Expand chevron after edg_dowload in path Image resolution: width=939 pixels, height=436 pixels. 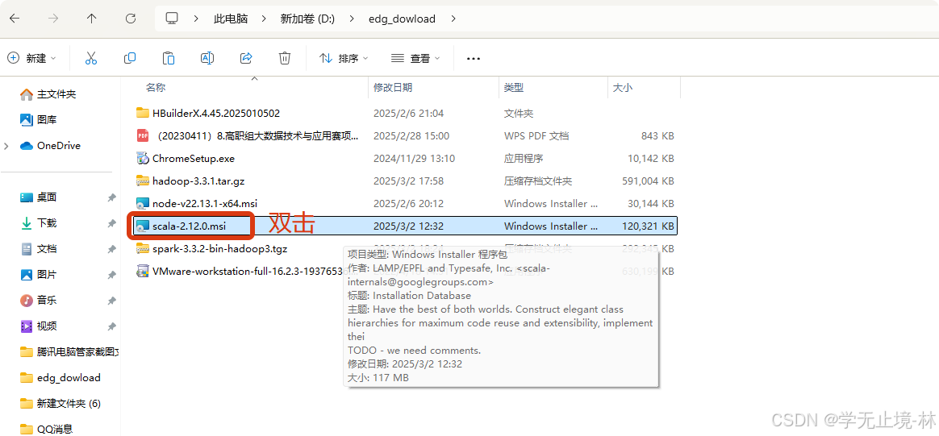pos(453,19)
